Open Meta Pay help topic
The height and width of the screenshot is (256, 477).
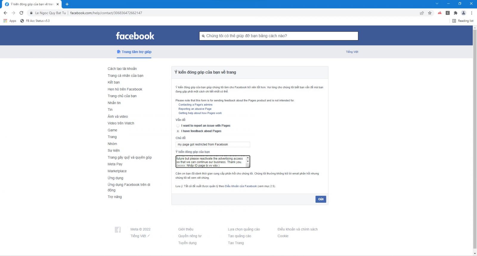115,164
